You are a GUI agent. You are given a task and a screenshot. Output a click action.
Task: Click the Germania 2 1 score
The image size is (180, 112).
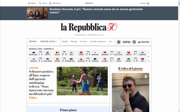[x=112, y=54]
